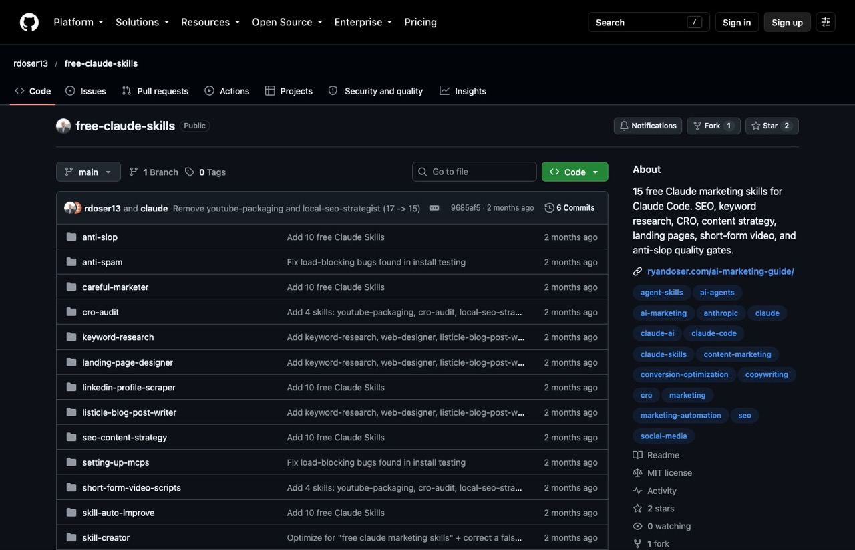This screenshot has width=855, height=550.
Task: Click the rdoser13 avatar beside repository title
Action: pyautogui.click(x=63, y=126)
